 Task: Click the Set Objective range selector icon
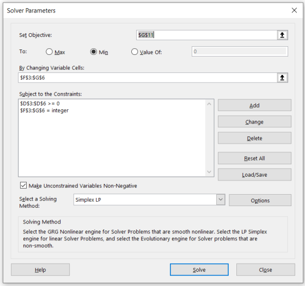[282, 35]
